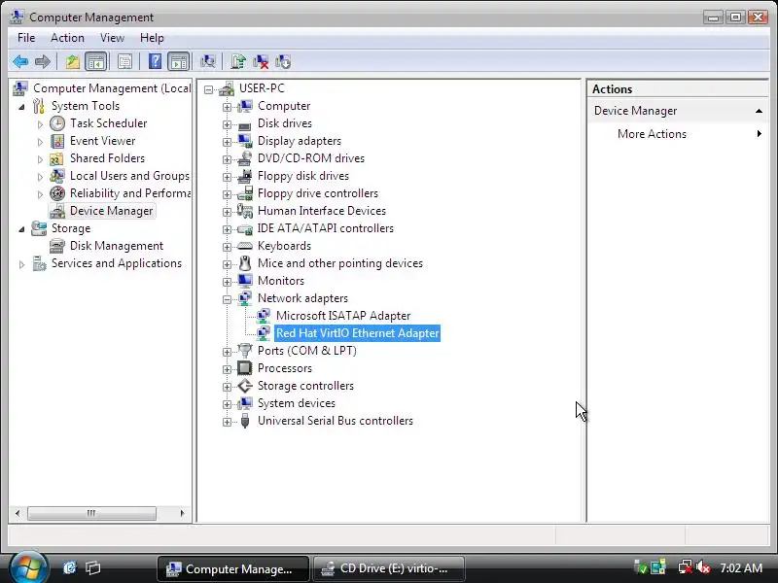Collapse the Storage node in left tree
Viewport: 778px width, 583px height.
pos(21,229)
